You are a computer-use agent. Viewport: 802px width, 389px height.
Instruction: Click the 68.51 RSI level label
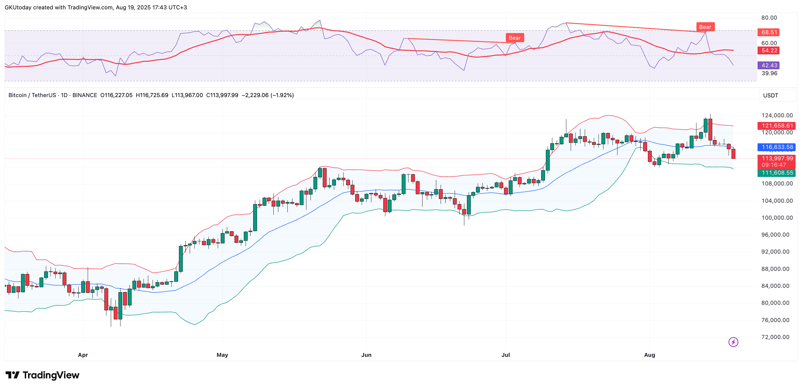768,32
